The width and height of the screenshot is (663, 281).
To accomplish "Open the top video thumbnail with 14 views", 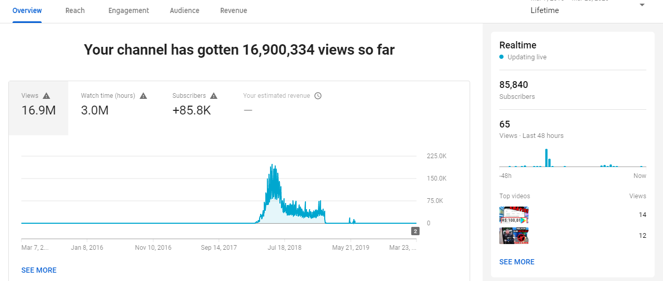I will tap(514, 215).
